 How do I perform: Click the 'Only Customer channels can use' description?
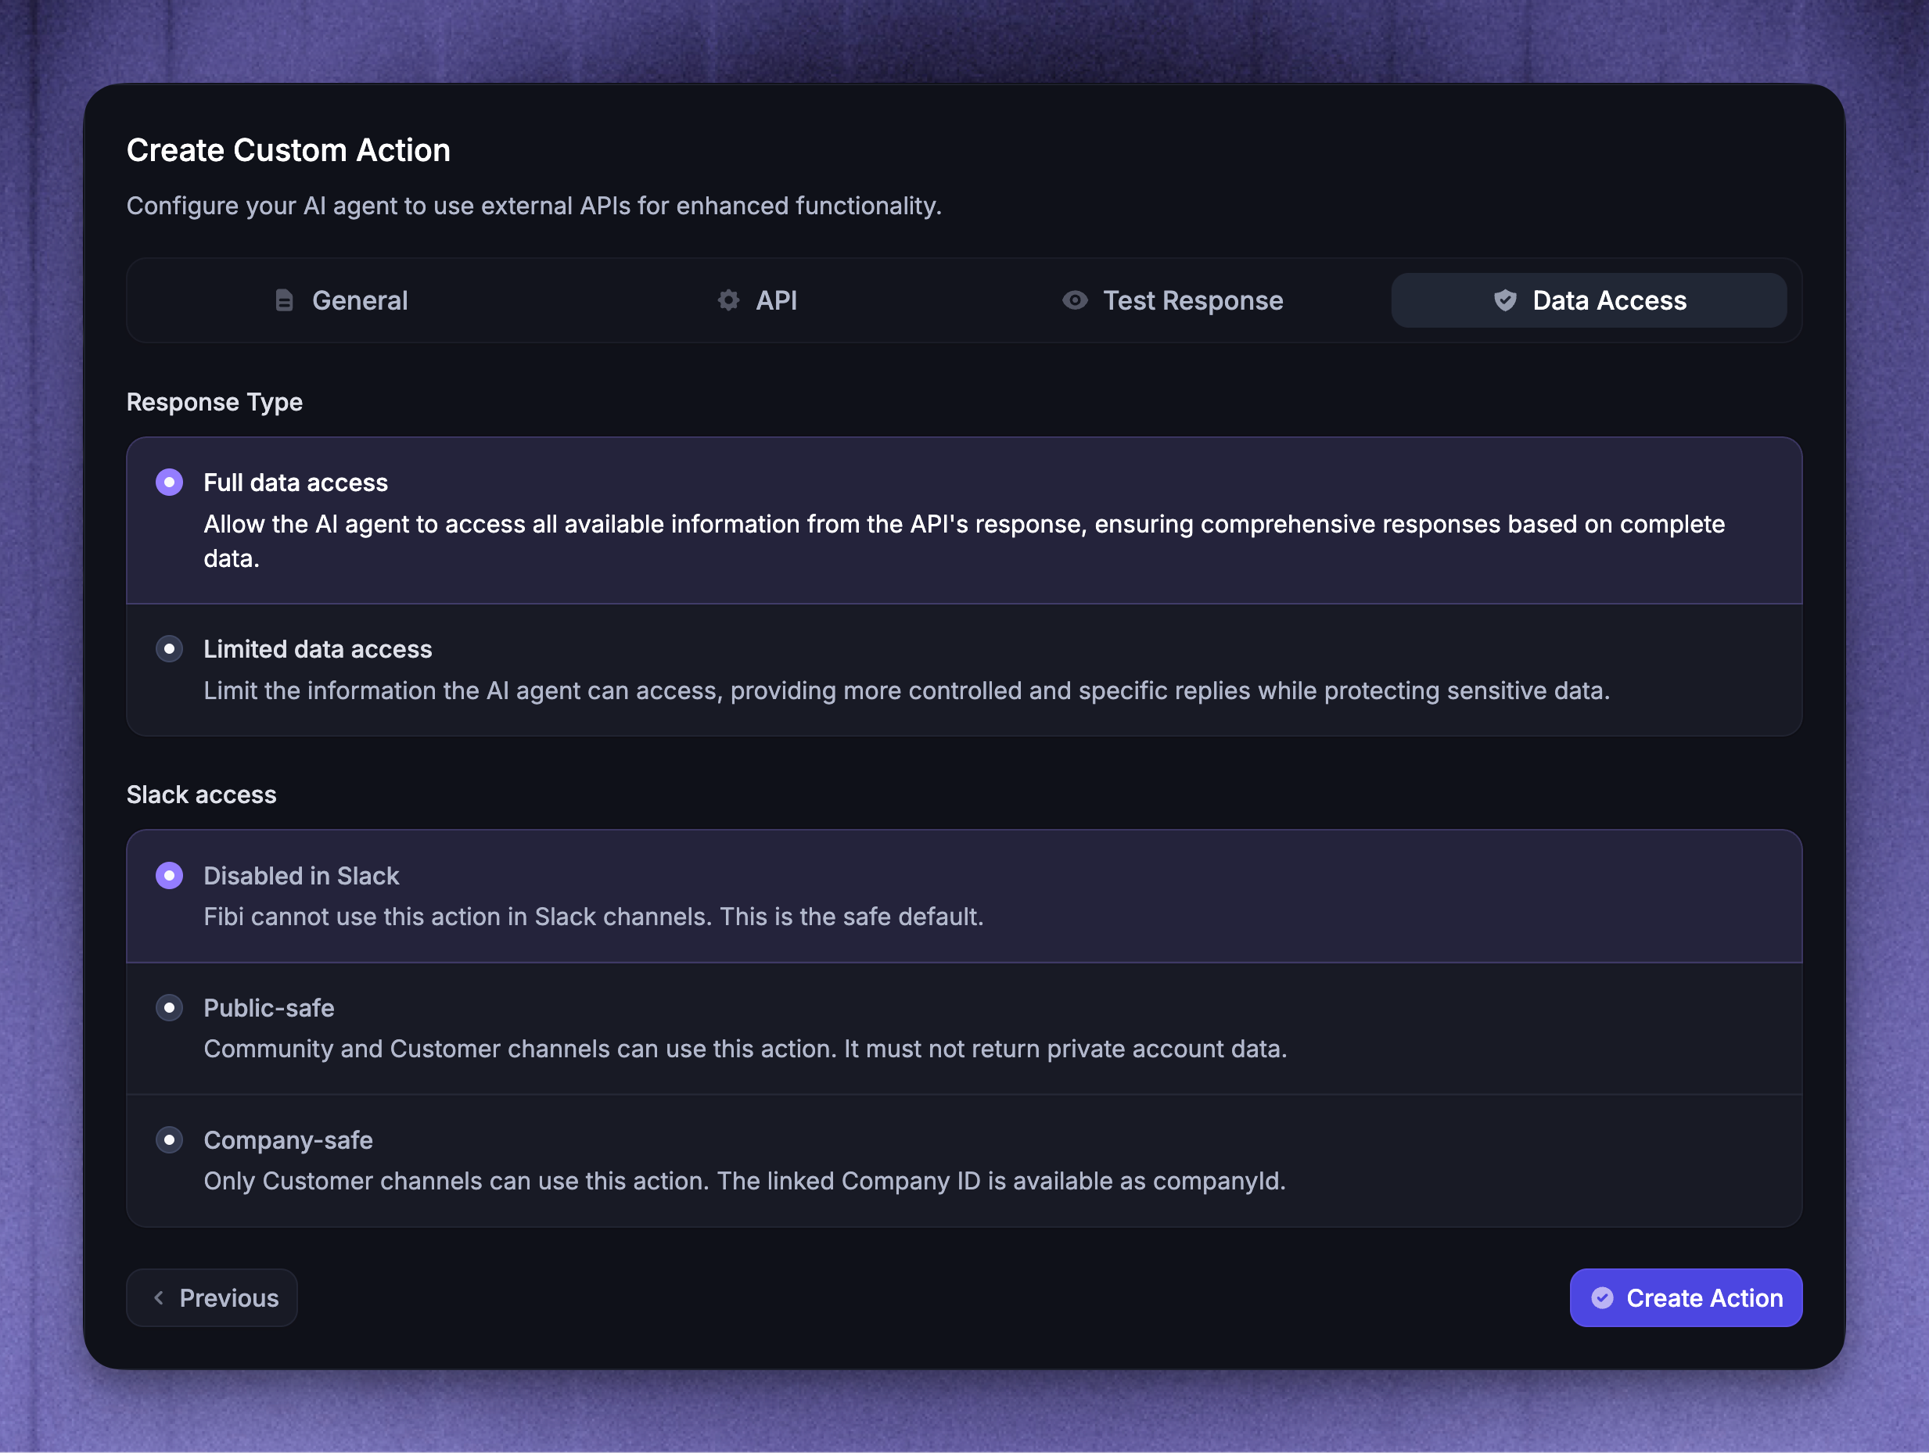pos(745,1181)
